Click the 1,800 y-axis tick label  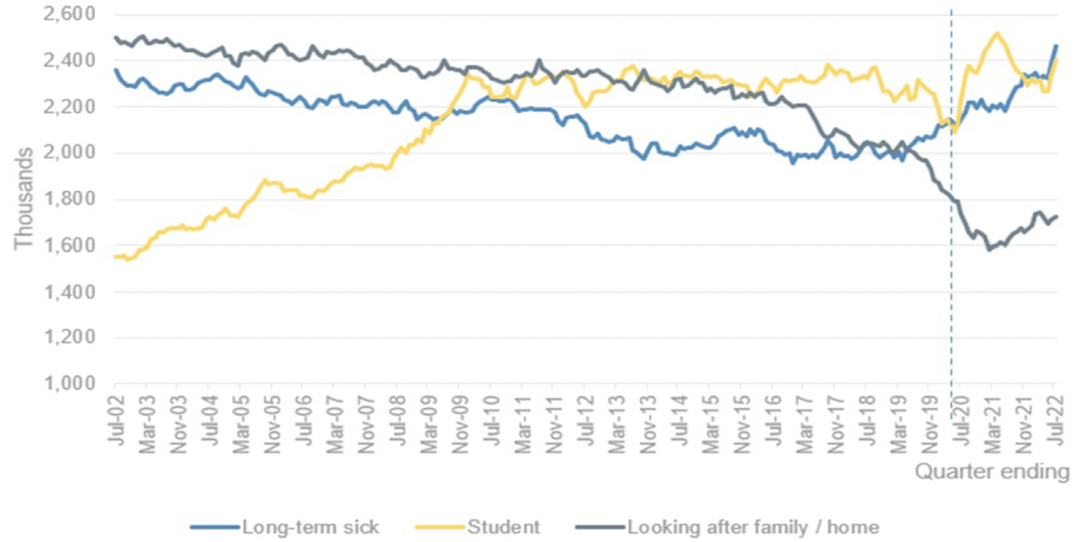[x=69, y=199]
